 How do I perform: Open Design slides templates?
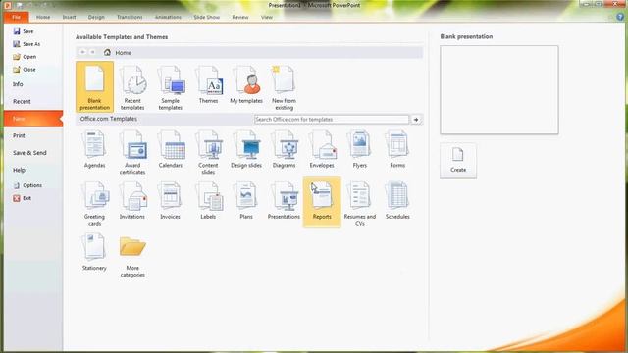click(246, 148)
